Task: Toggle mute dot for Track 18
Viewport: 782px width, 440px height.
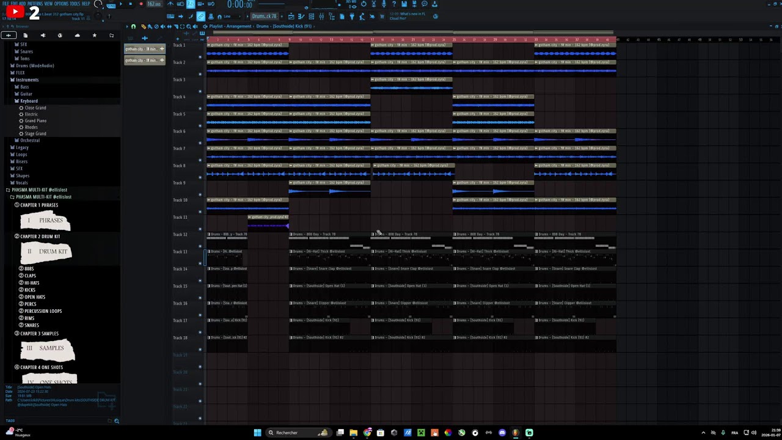Action: click(x=200, y=350)
